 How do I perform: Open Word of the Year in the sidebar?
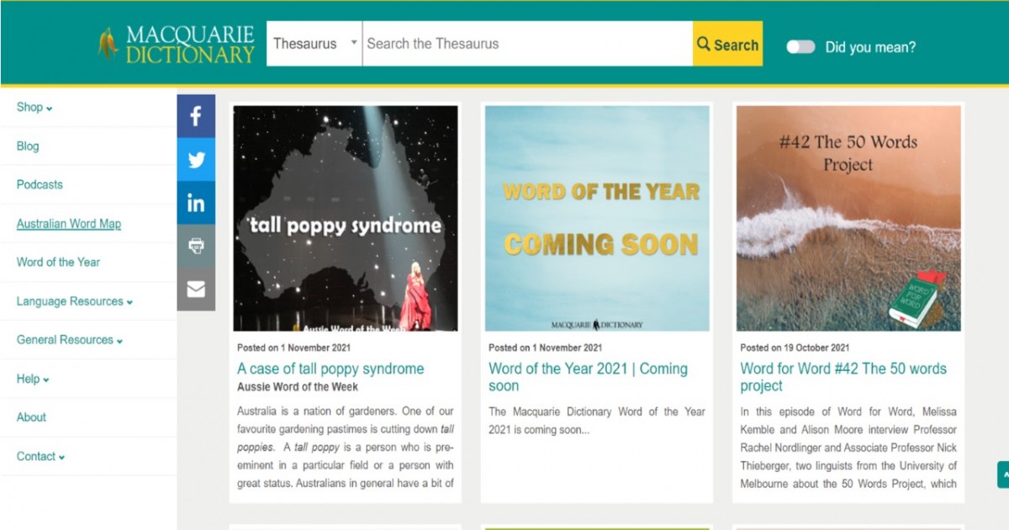pyautogui.click(x=58, y=262)
